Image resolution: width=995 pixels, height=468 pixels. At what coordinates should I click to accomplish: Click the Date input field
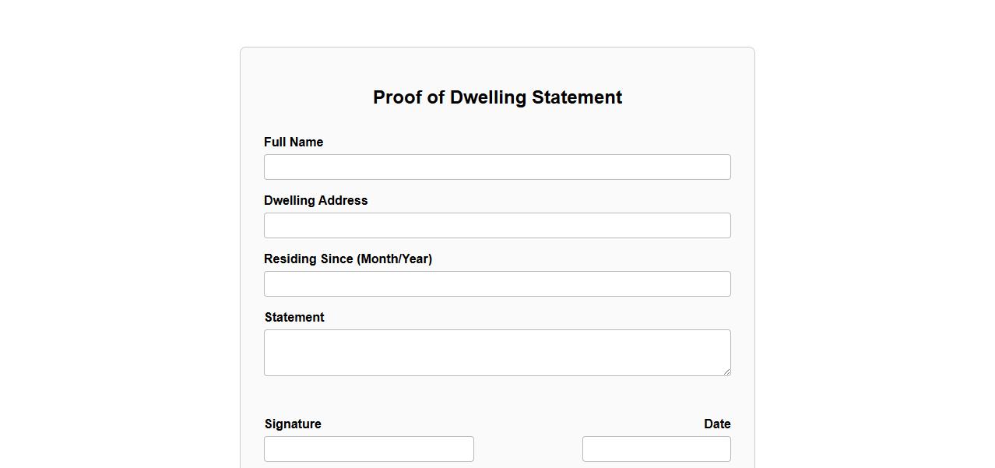tap(656, 449)
